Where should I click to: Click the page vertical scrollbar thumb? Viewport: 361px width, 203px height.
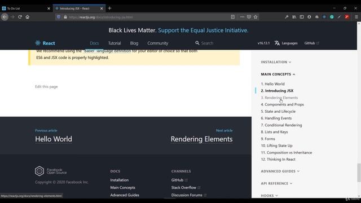(x=359, y=173)
